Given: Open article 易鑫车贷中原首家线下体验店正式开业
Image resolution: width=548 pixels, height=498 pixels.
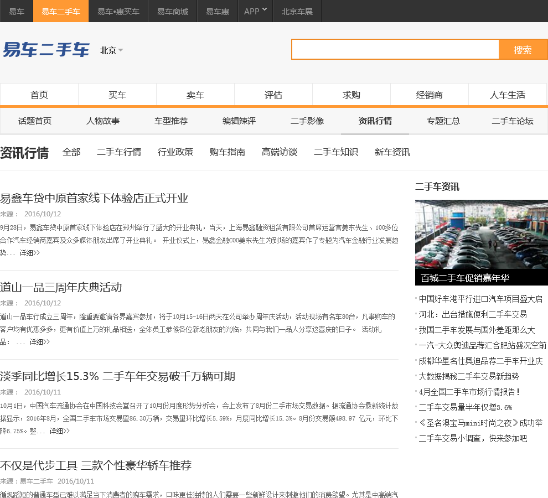Looking at the screenshot, I should [94, 198].
